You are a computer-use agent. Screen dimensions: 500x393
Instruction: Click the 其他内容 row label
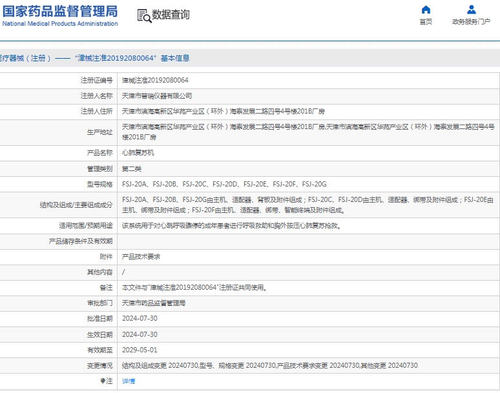tap(100, 272)
